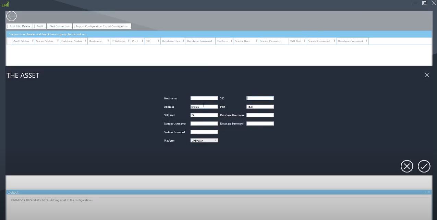Screen dimensions: 437x220
Task: Click Export Configuration
Action: click(x=116, y=26)
